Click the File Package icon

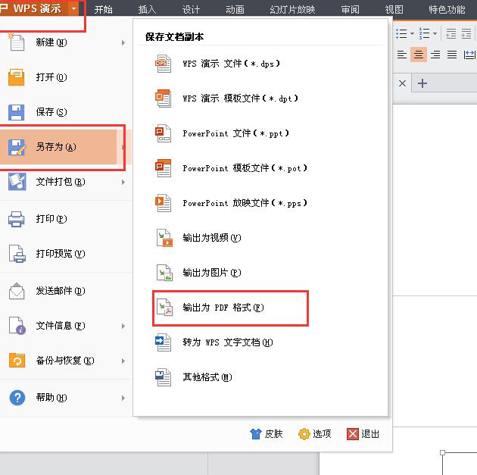(x=17, y=182)
